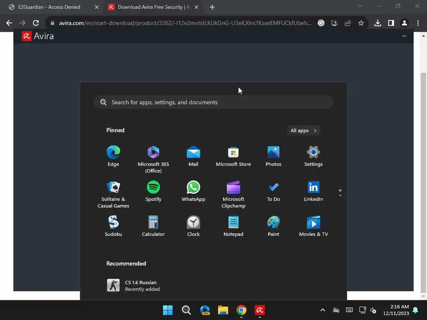This screenshot has width=427, height=320.
Task: Open the Calculator app
Action: pyautogui.click(x=153, y=226)
